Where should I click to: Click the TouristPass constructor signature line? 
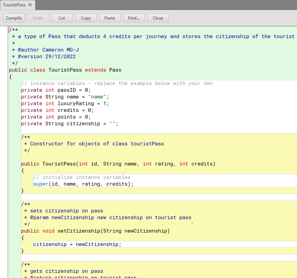pyautogui.click(x=118, y=164)
